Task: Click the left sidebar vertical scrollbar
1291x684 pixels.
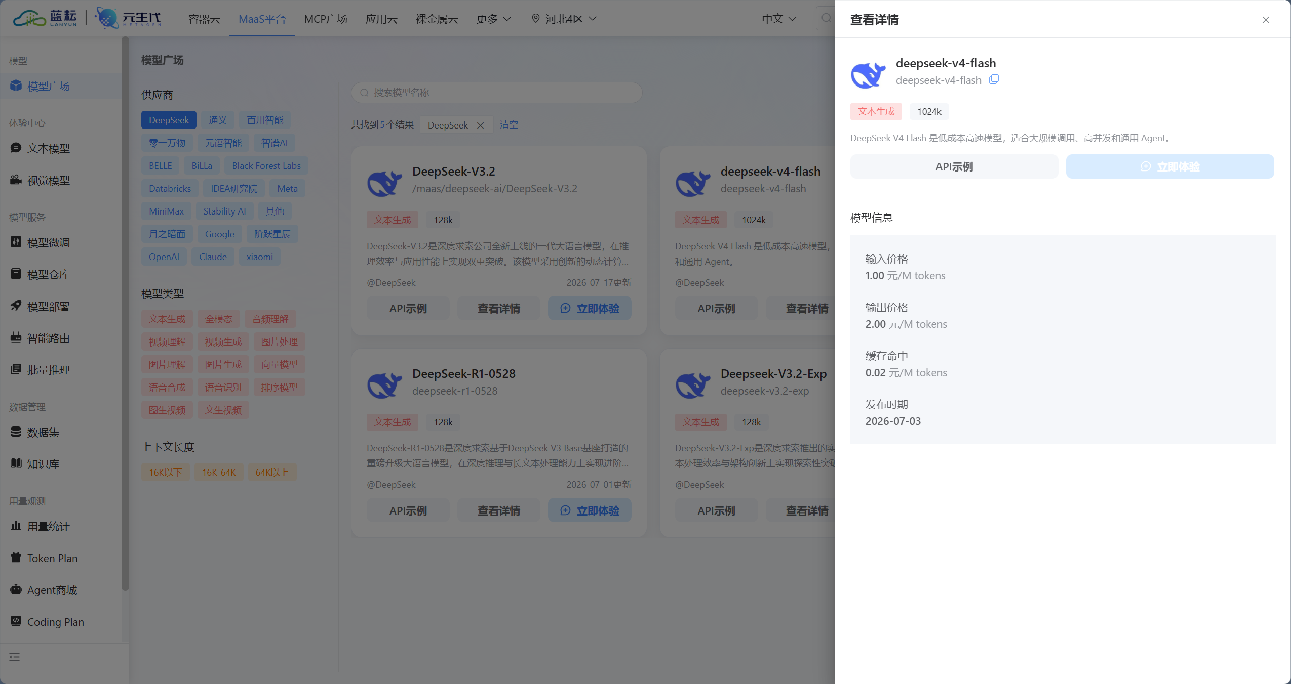Action: coord(125,314)
